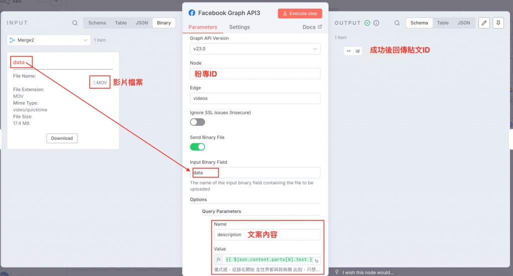This screenshot has height=276, width=513.
Task: Click the search icon in OUTPUT panel
Action: [x=397, y=23]
